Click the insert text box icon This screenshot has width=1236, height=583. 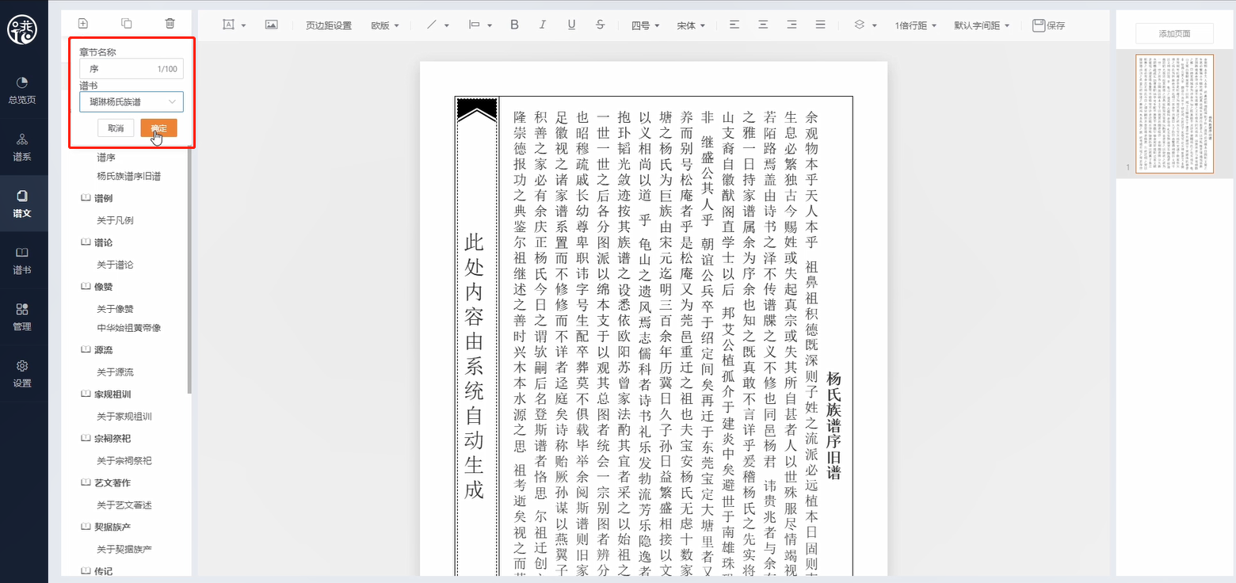pos(228,25)
